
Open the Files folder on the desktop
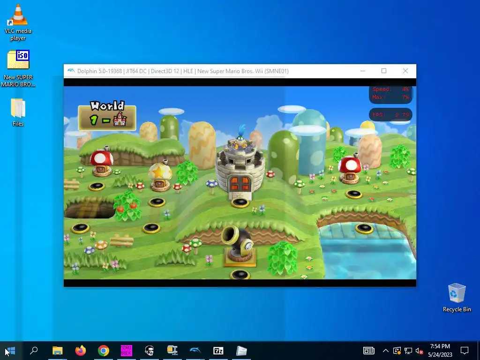[18, 112]
